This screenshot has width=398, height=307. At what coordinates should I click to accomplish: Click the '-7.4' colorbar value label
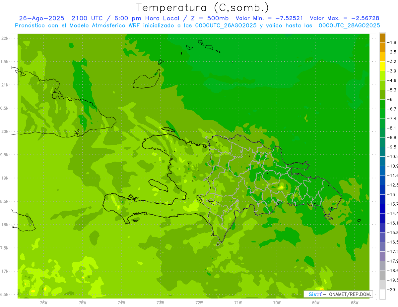(x=392, y=119)
